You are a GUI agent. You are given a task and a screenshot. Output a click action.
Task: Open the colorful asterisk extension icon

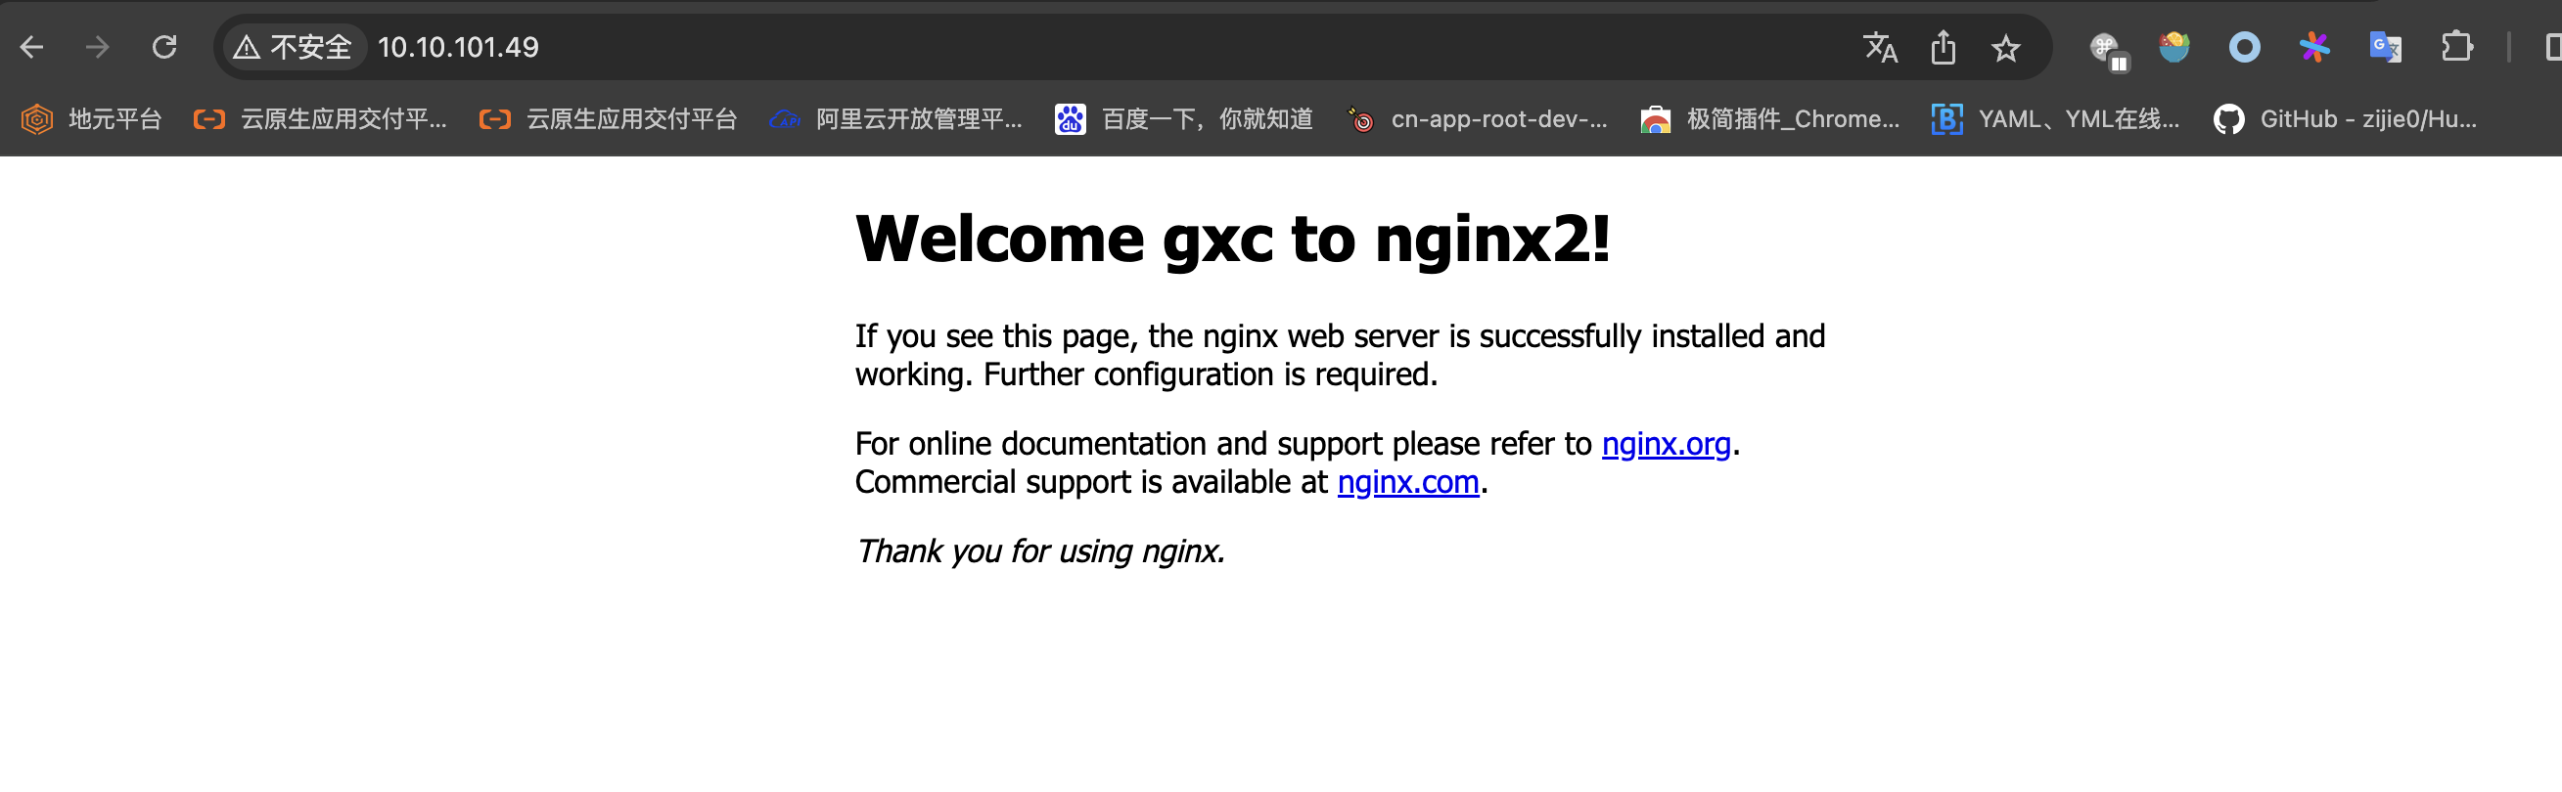(x=2314, y=47)
